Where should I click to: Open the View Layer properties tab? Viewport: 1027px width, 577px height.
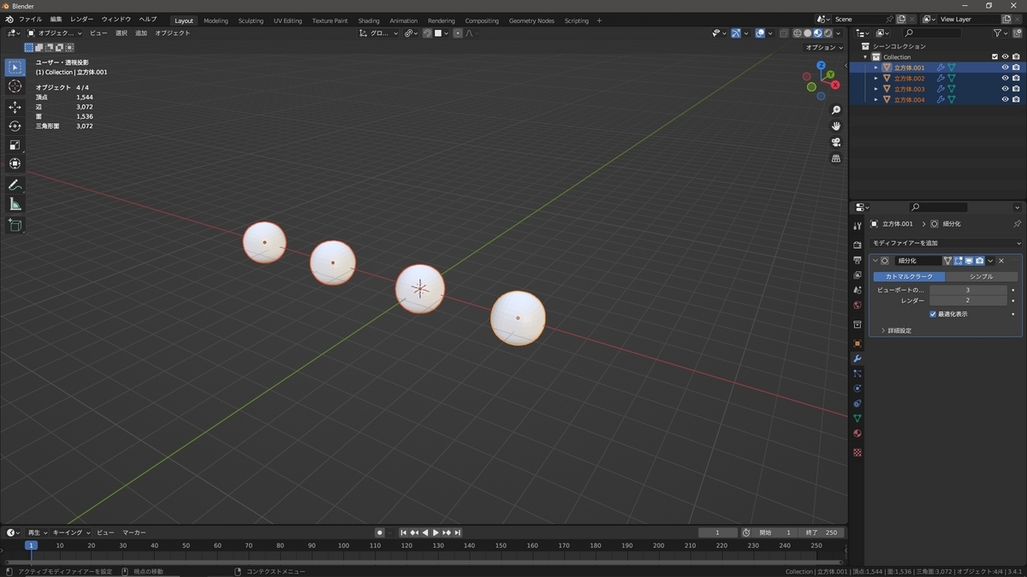857,275
